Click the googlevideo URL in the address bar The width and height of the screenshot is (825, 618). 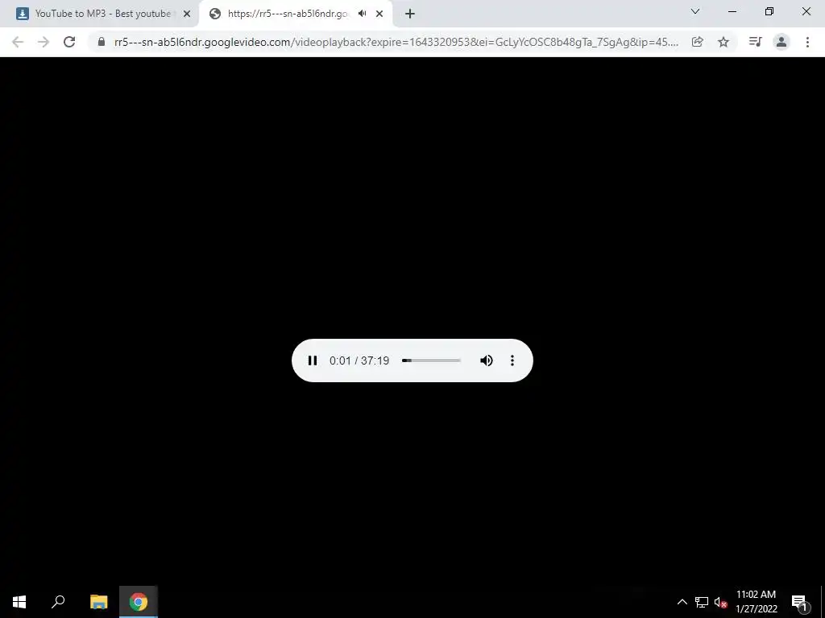[x=396, y=42]
